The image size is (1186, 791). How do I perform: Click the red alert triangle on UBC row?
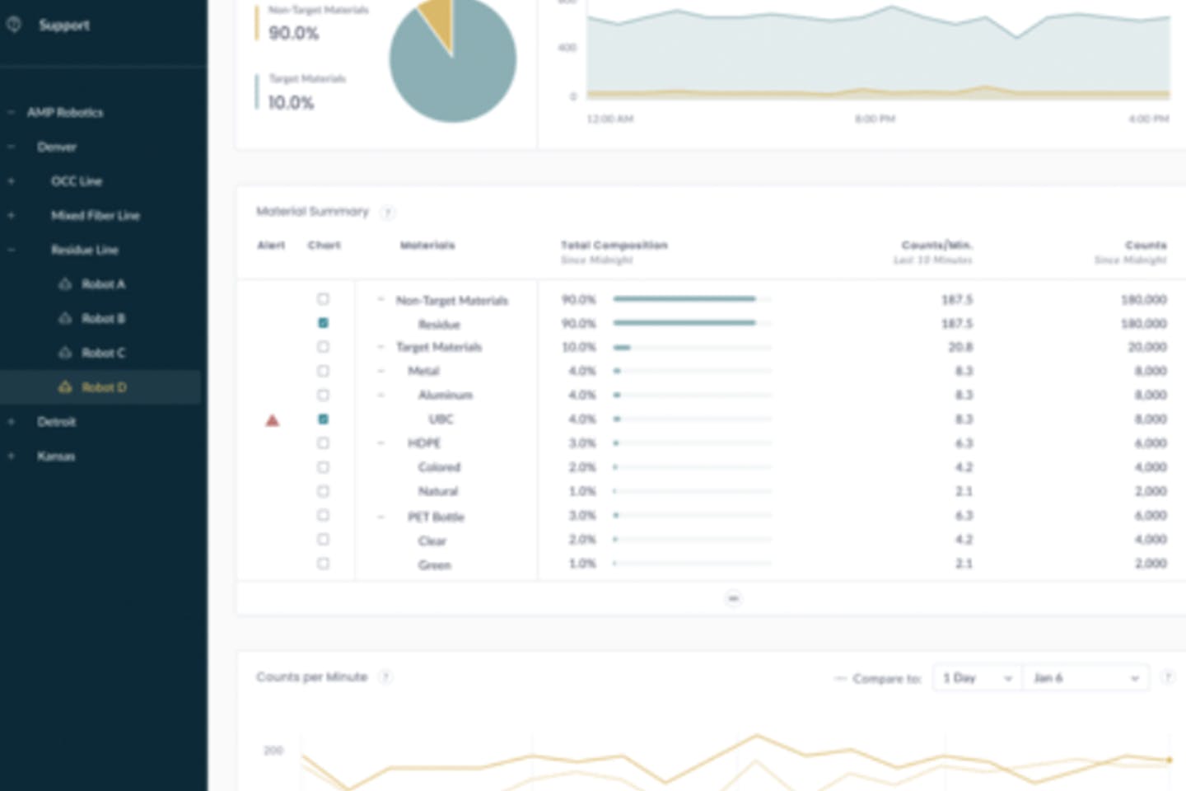tap(273, 420)
